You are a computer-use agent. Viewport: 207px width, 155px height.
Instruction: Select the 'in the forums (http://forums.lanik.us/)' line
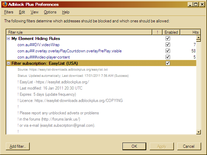[x=49, y=119]
